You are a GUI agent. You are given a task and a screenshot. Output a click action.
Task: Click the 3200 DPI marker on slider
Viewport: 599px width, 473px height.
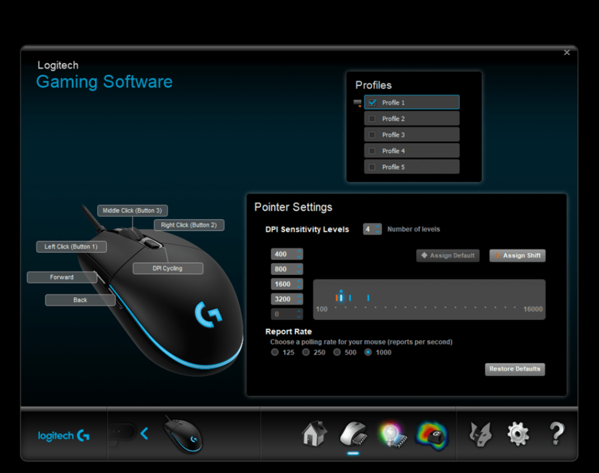(x=369, y=298)
